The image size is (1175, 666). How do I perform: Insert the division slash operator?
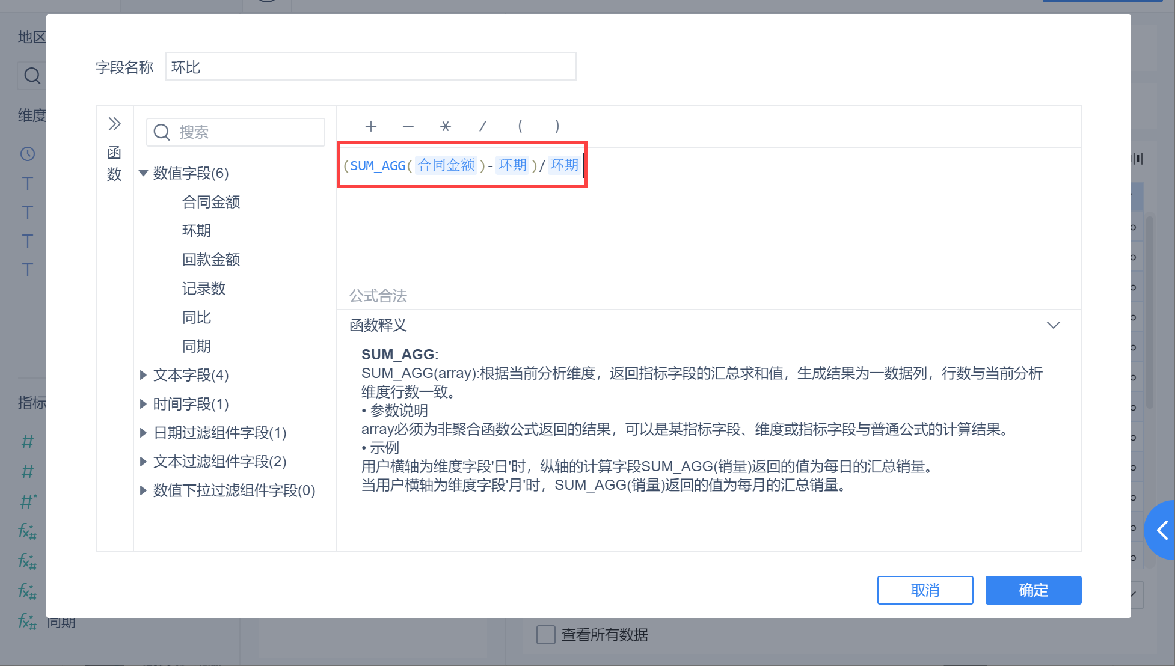point(482,126)
